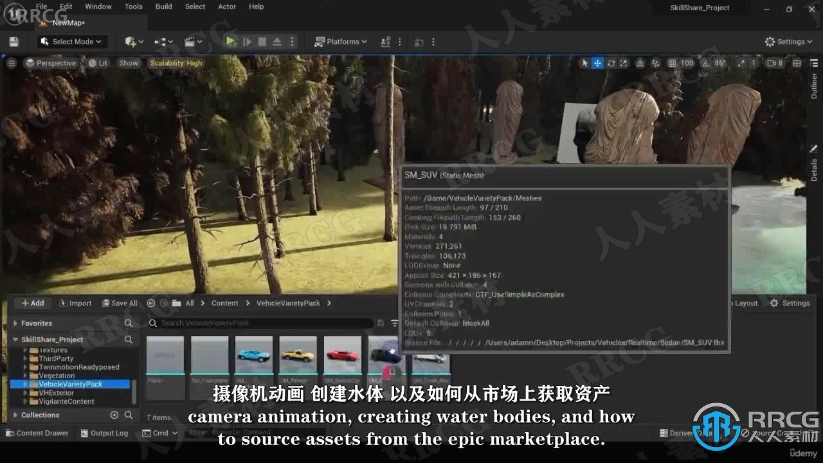Collapse the SkillShare_Project tree

tap(15, 340)
